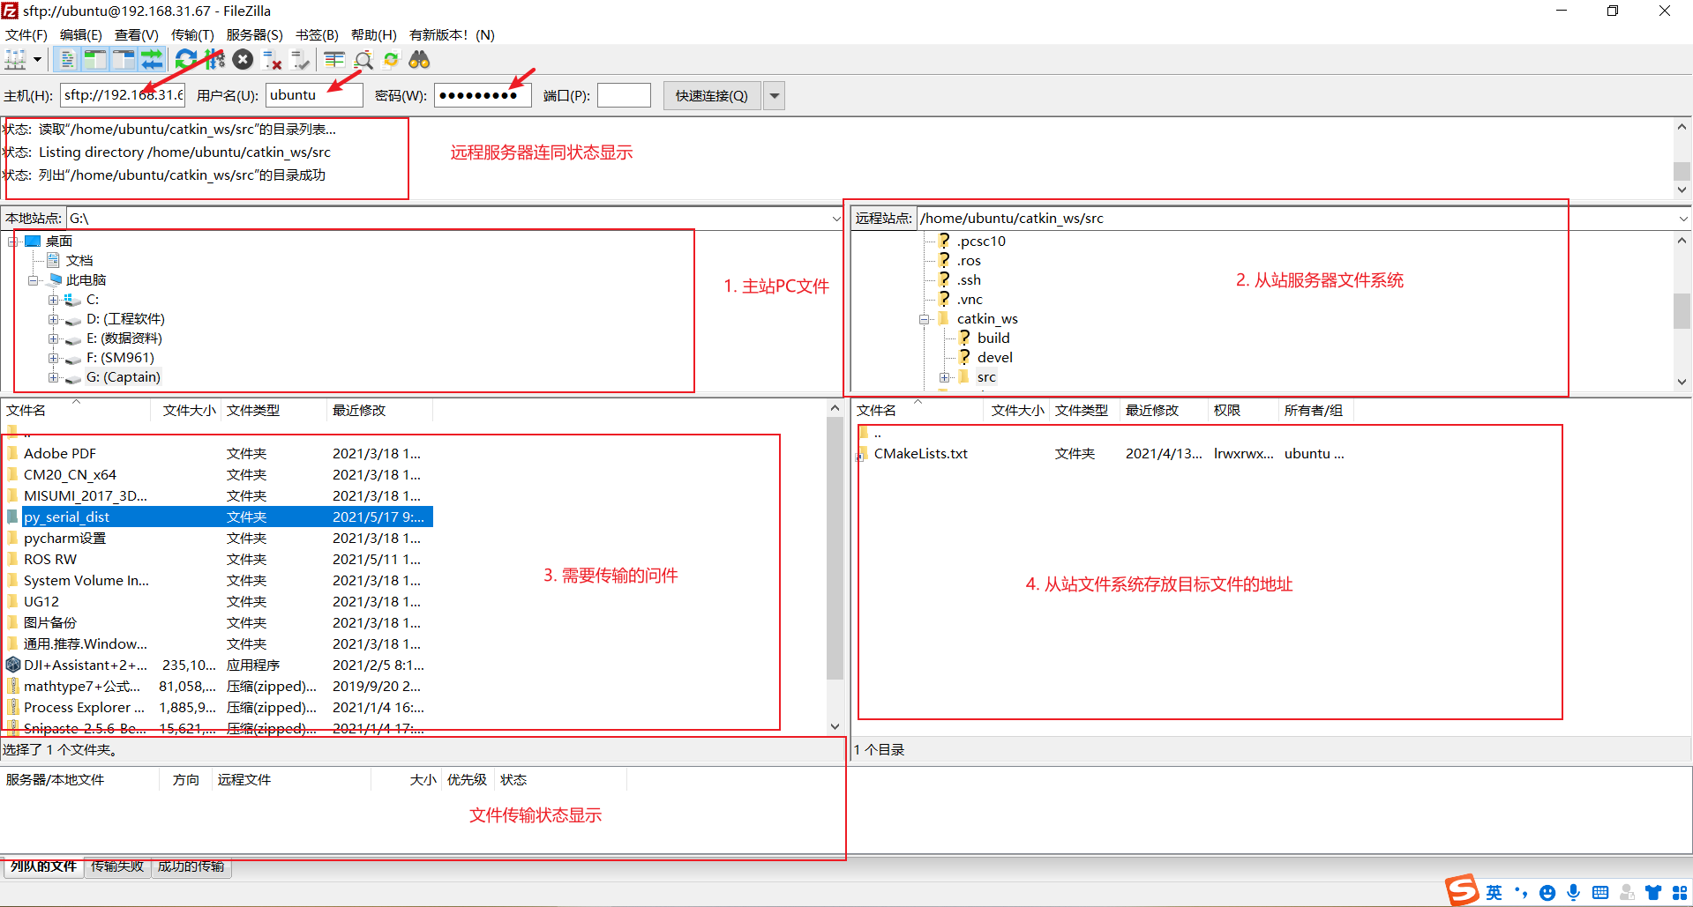Toggle the local directory tree view
The width and height of the screenshot is (1693, 907).
point(94,60)
